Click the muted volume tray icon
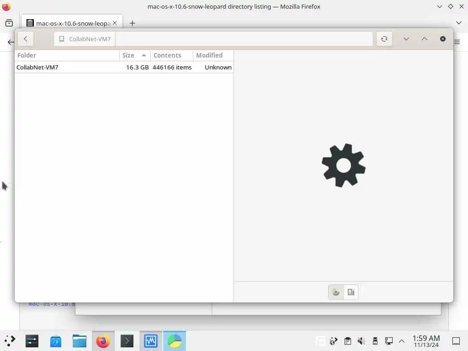 (x=361, y=341)
